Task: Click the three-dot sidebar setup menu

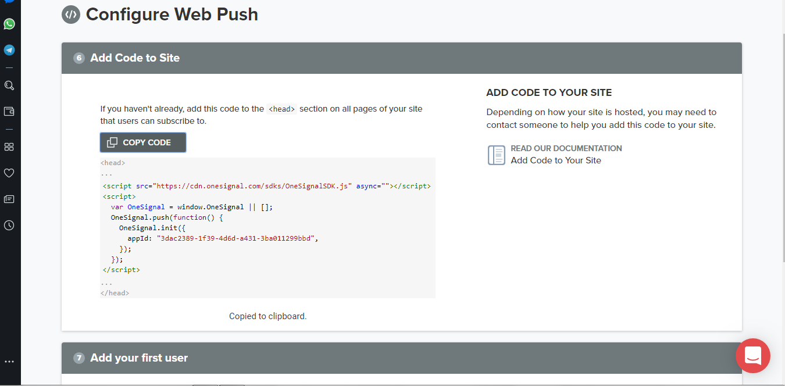Action: [9, 362]
